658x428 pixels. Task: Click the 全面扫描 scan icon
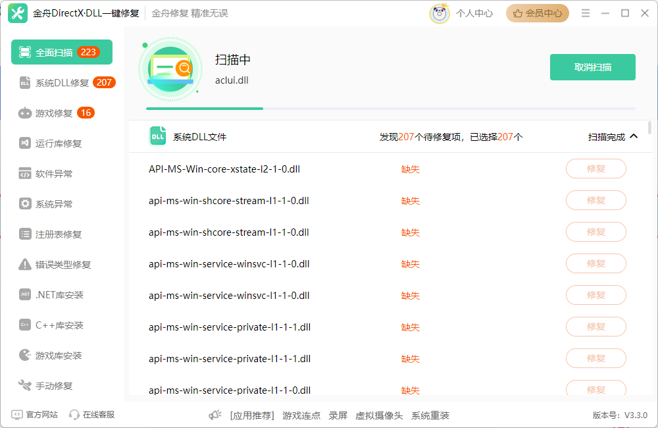(25, 52)
